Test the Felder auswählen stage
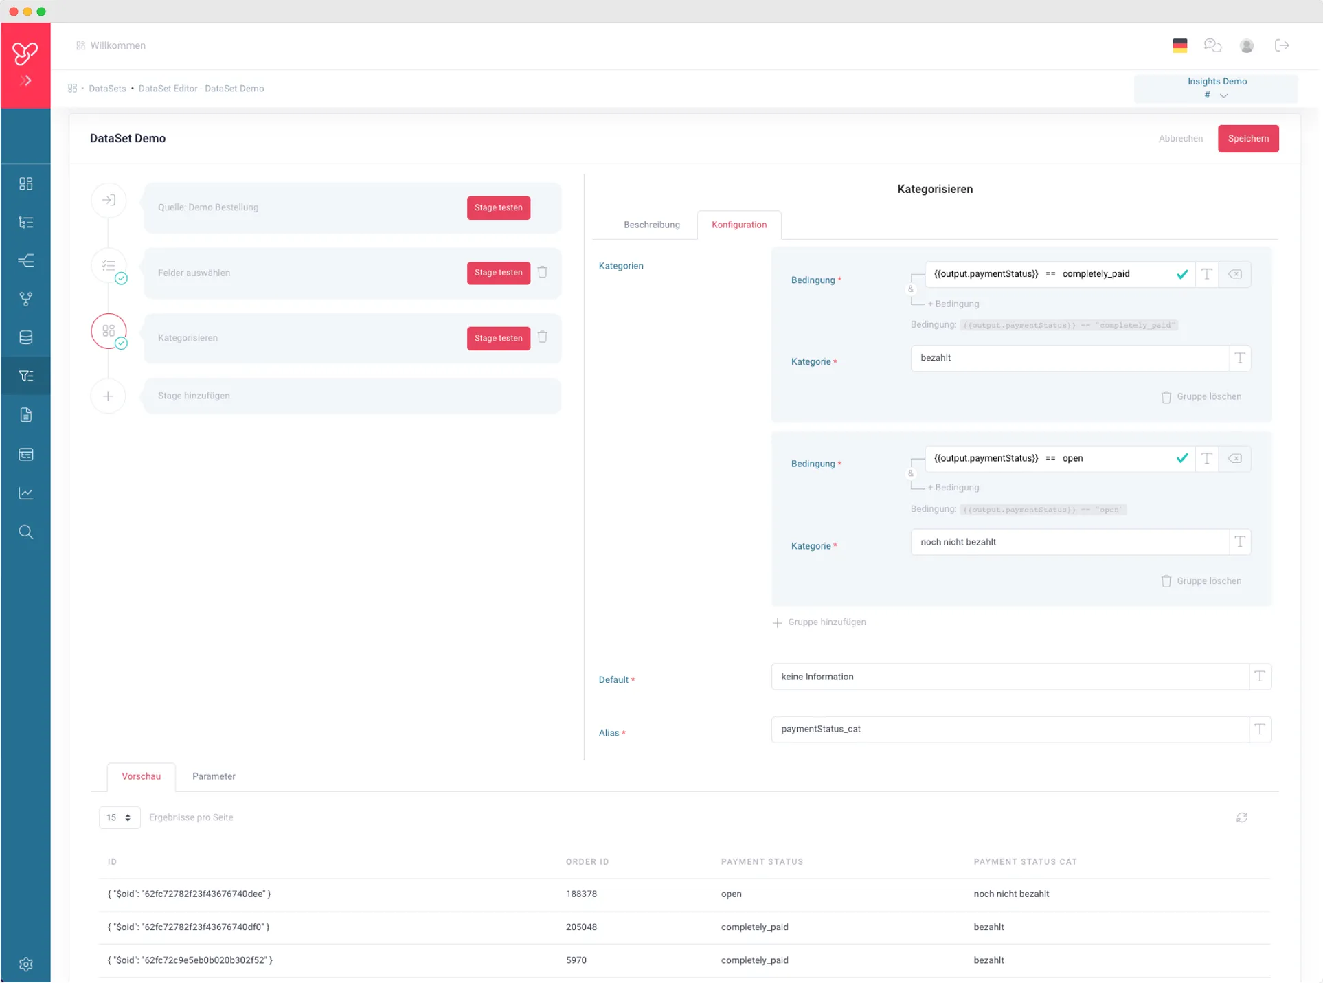 499,273
